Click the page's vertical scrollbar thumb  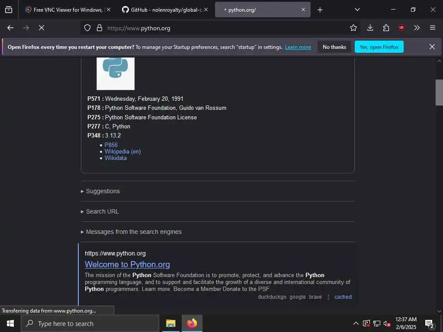(x=439, y=93)
